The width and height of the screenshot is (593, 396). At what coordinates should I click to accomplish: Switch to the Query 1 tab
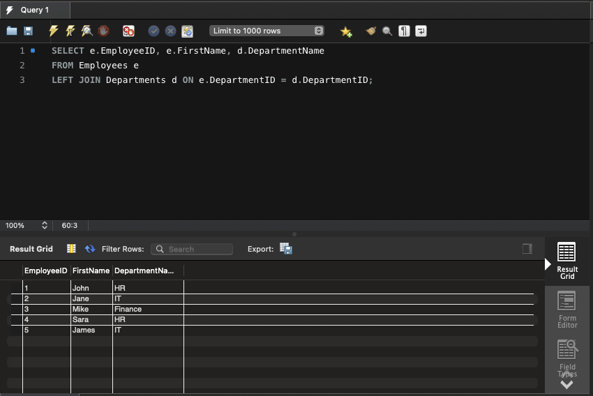[35, 10]
